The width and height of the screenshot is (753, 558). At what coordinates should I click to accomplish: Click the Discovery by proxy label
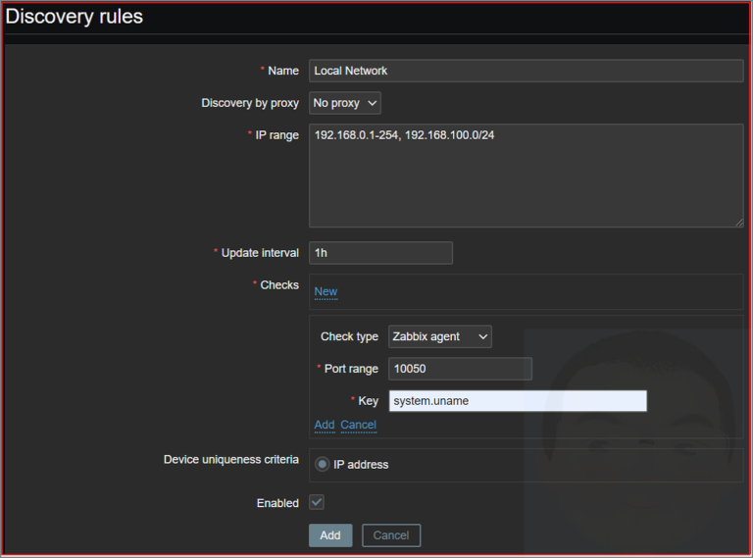coord(250,103)
